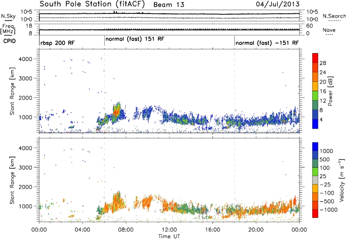The height and width of the screenshot is (239, 346).
Task: Select the 'Power [dB]' colorbar title
Action: point(330,91)
